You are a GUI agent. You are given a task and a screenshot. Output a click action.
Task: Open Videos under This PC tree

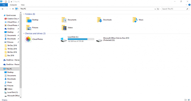8,89
